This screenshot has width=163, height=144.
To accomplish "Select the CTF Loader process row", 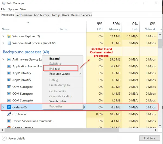I will pyautogui.click(x=79, y=114).
